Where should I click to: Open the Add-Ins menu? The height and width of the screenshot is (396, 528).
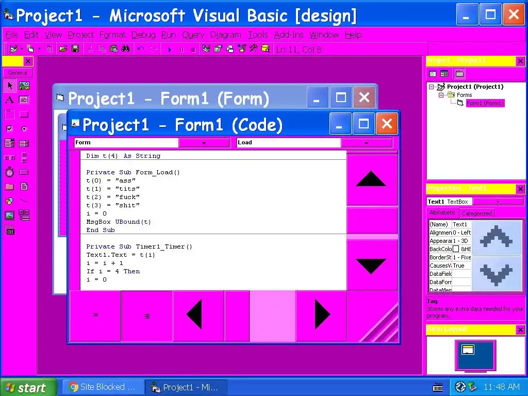[x=289, y=35]
